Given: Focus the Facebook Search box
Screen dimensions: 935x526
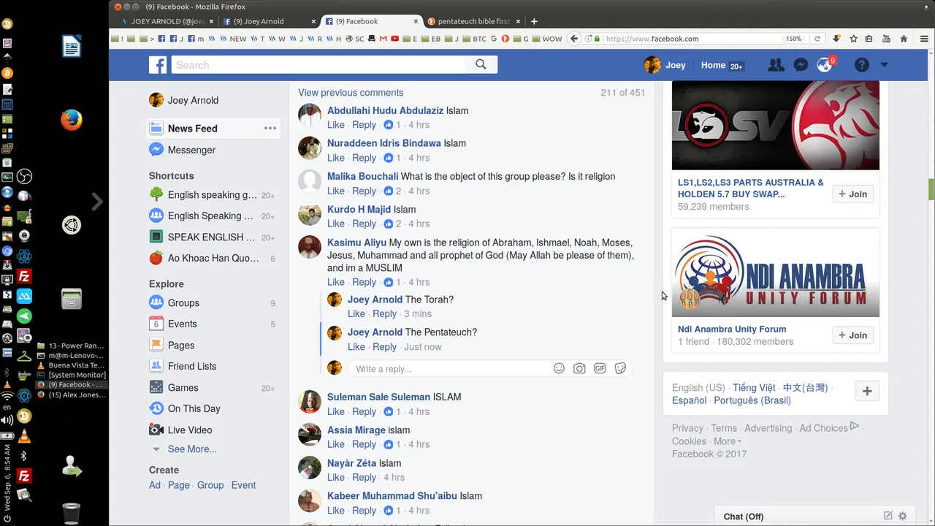Looking at the screenshot, I should pyautogui.click(x=318, y=65).
